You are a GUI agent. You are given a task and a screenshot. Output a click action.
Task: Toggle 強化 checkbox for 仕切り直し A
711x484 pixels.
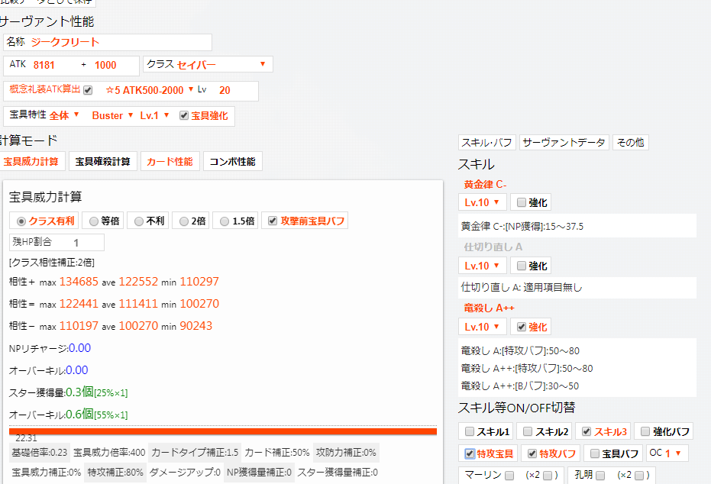coord(522,266)
